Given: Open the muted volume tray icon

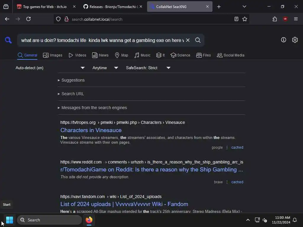Looking at the screenshot, I should (x=265, y=220).
